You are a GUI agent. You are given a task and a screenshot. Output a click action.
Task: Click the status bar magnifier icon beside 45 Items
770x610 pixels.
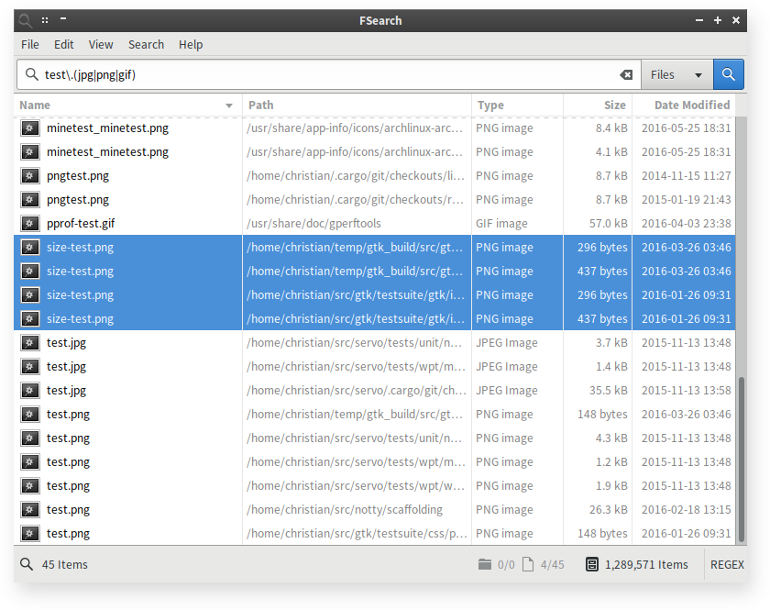[x=27, y=564]
